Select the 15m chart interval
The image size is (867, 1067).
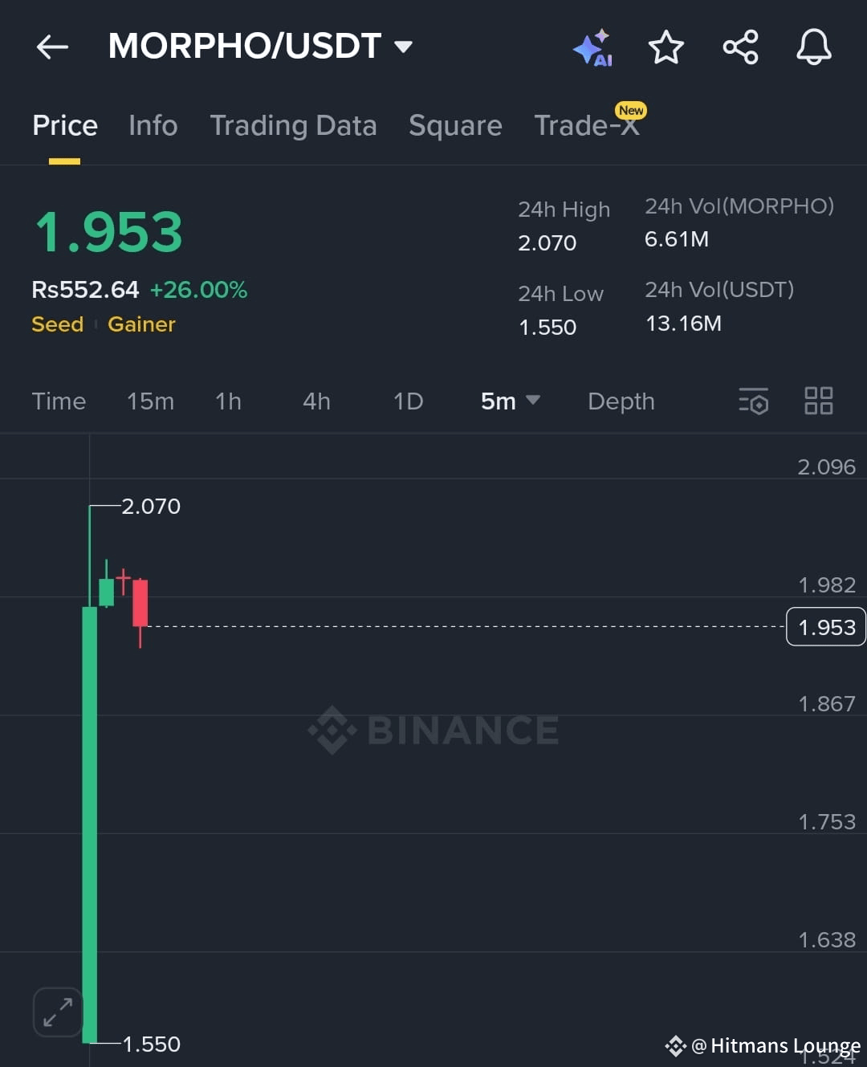point(150,401)
